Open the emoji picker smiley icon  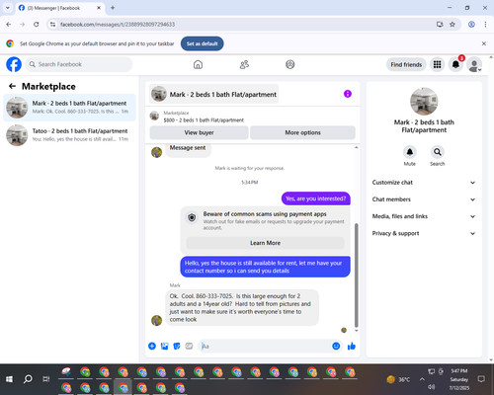[336, 346]
